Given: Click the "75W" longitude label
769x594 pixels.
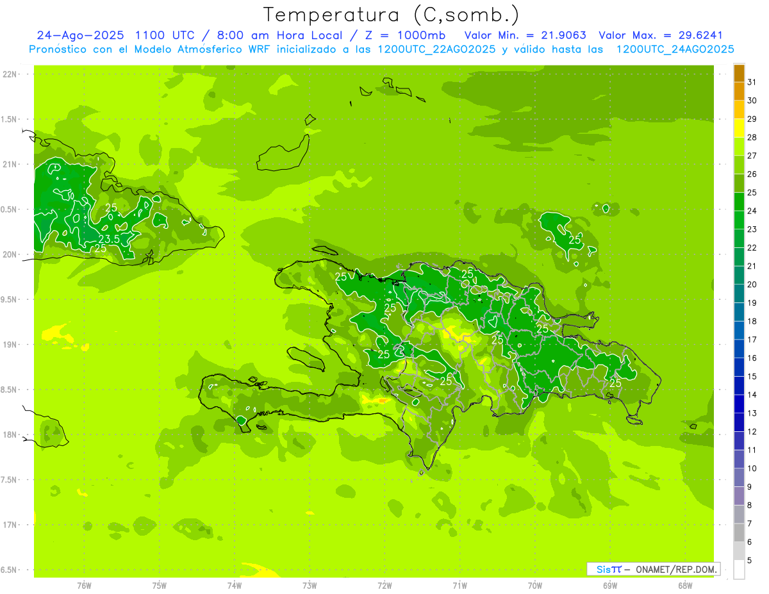Looking at the screenshot, I should click(160, 585).
